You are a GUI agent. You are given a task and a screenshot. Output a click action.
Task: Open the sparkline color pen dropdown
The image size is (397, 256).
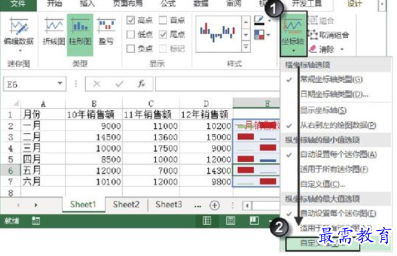pos(269,20)
